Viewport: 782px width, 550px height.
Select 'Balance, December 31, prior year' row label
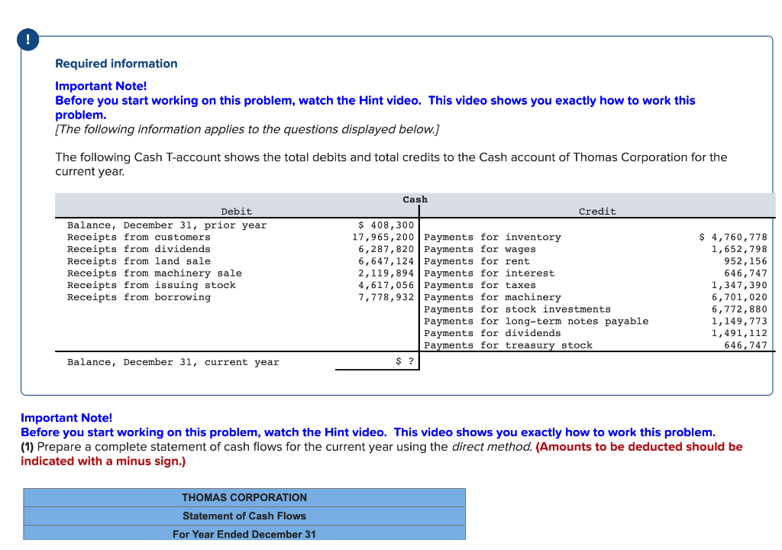167,225
